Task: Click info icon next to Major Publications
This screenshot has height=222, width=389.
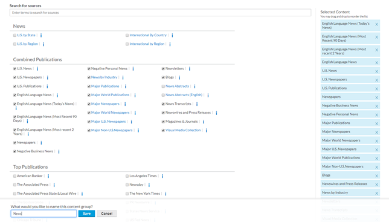Action: point(125,87)
